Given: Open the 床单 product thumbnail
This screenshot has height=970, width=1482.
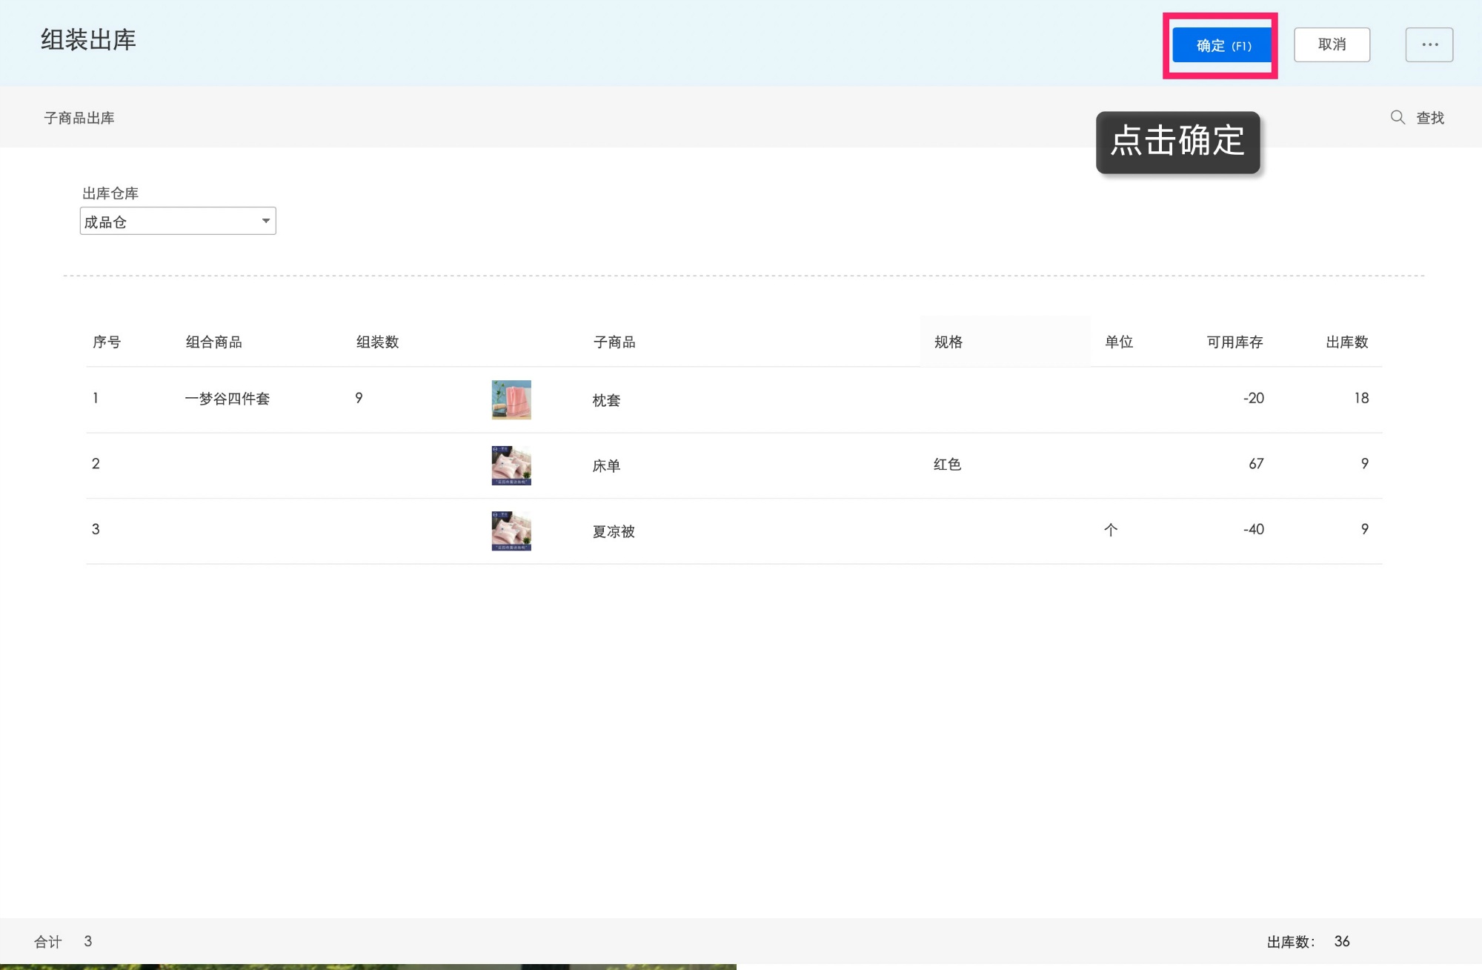Looking at the screenshot, I should pos(511,465).
